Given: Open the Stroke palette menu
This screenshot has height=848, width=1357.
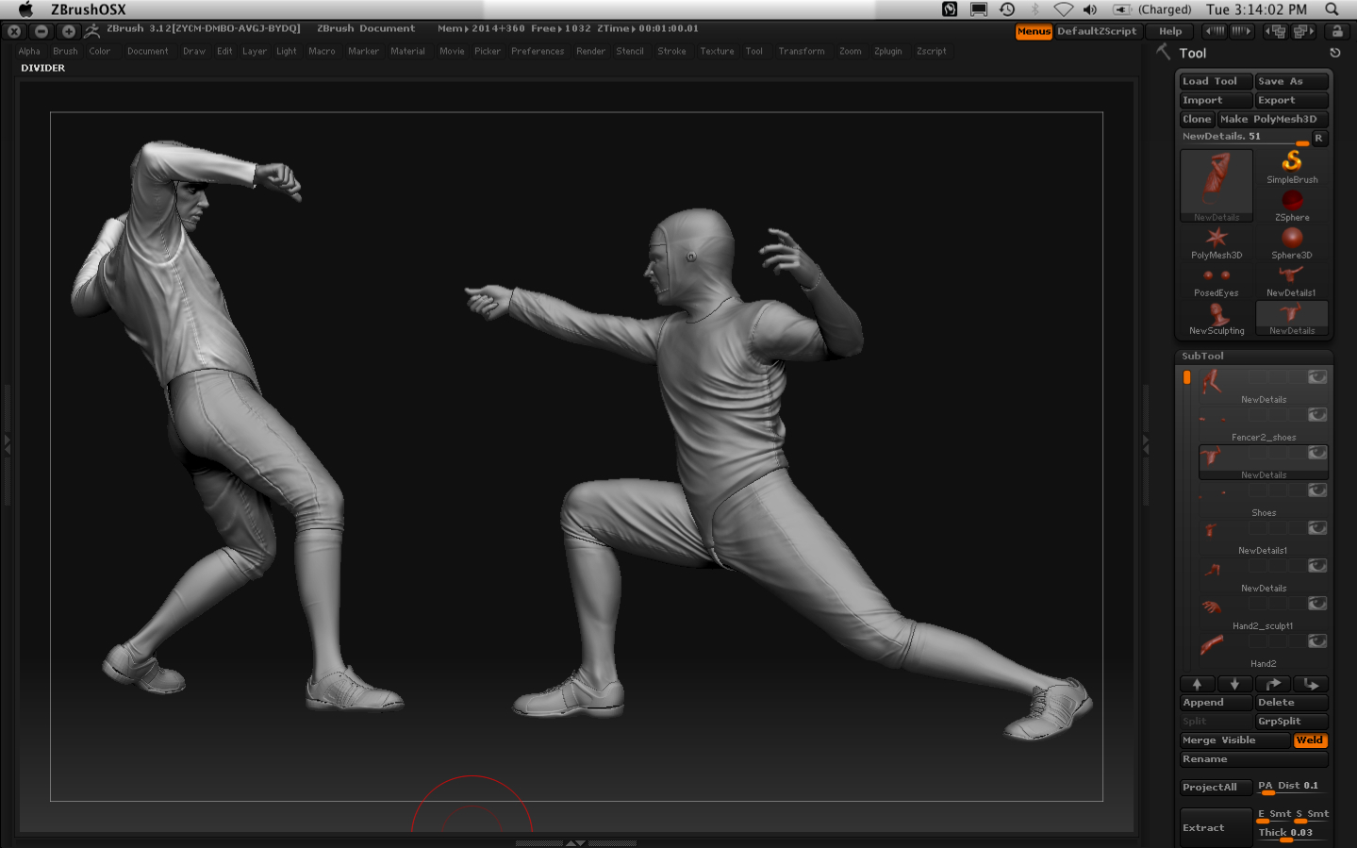Looking at the screenshot, I should (x=671, y=51).
